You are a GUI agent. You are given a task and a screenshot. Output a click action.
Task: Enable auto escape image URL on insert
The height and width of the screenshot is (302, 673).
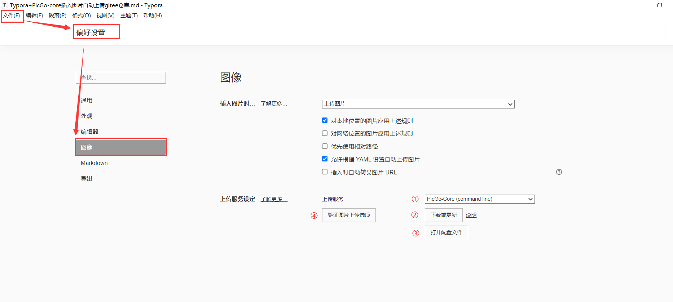[325, 172]
